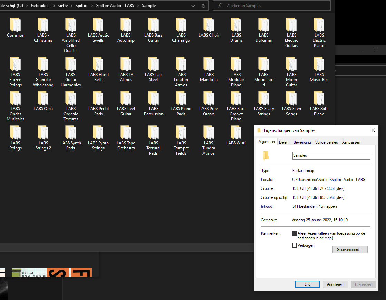Click the Zoeken in Samples search box
The image size is (386, 300).
point(271,6)
